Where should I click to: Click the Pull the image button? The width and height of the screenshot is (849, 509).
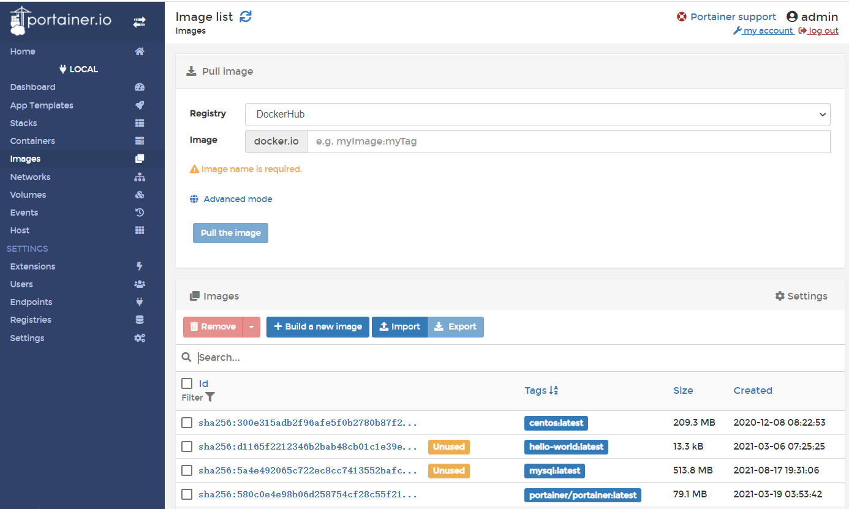[230, 233]
